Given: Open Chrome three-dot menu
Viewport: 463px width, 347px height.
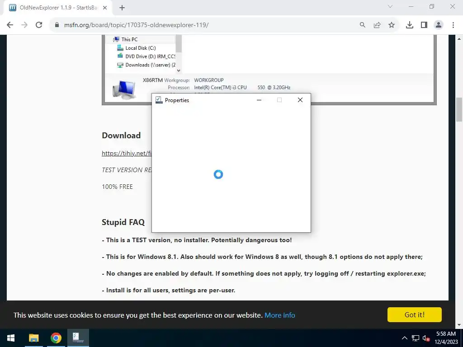Looking at the screenshot, I should (x=453, y=25).
